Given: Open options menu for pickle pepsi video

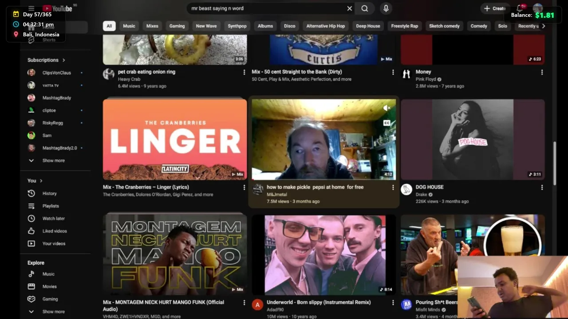Looking at the screenshot, I should click(x=393, y=187).
